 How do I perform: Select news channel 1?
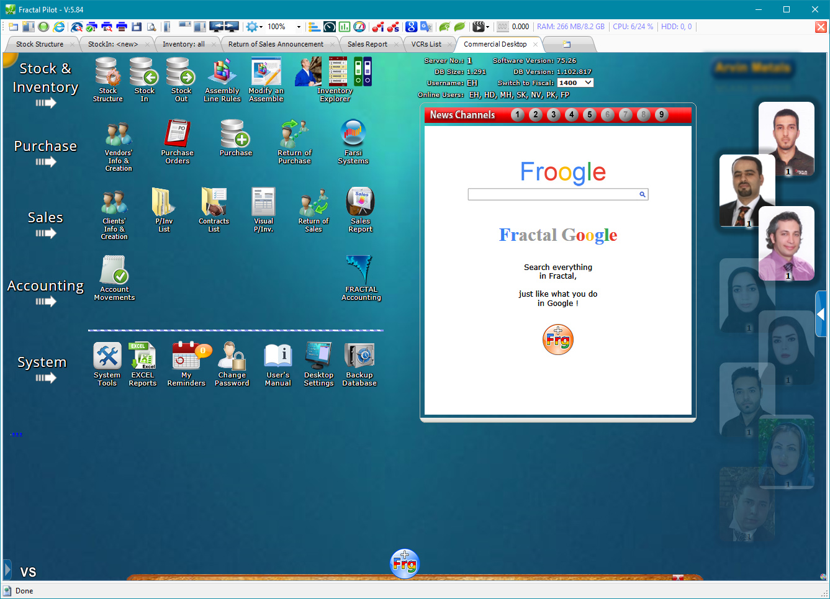pos(518,115)
